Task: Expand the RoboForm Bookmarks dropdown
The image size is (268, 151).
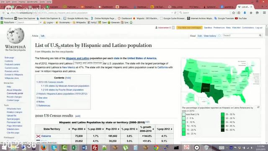Action: pos(63,22)
